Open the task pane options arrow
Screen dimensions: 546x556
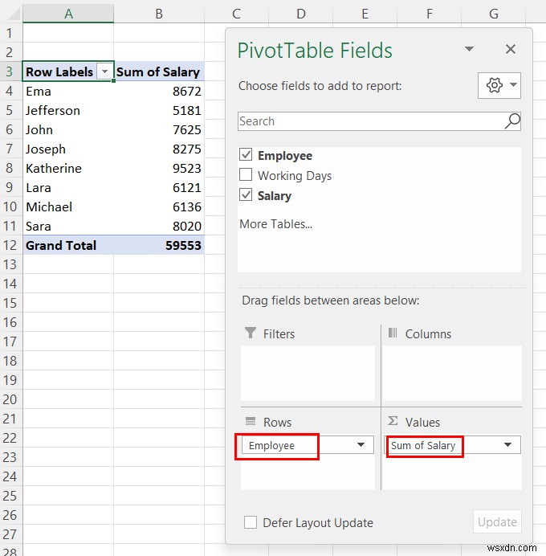(x=469, y=50)
